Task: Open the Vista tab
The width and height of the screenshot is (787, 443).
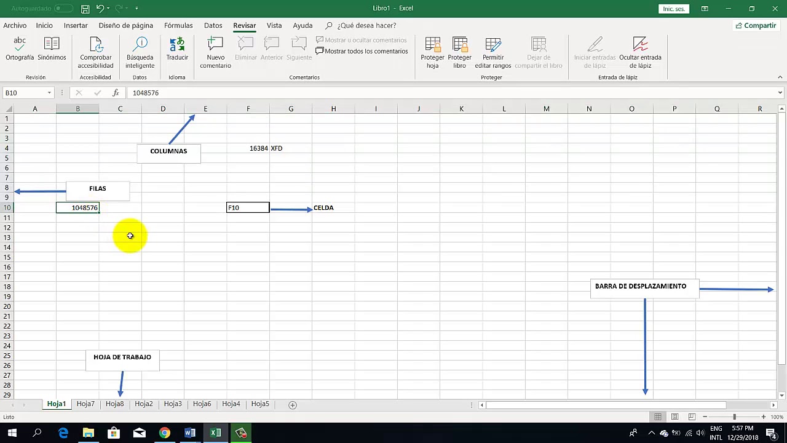Action: (274, 26)
